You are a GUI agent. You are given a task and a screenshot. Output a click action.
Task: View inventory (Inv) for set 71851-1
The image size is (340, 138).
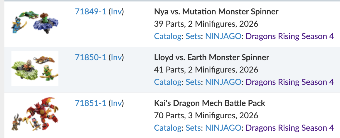[x=116, y=103]
